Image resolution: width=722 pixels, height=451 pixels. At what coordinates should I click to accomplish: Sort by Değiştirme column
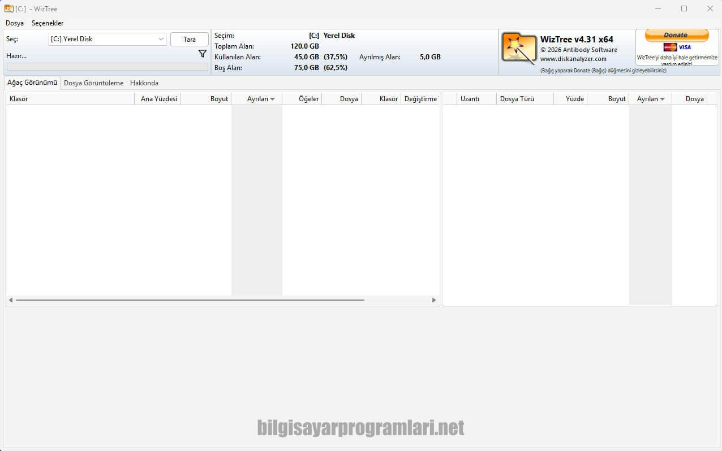tap(420, 99)
